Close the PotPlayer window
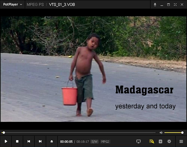The width and height of the screenshot is (187, 147). pos(182,4)
